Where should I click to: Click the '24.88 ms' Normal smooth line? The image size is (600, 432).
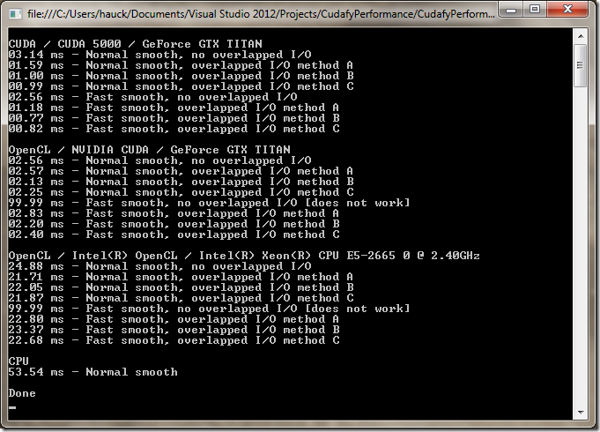point(160,266)
